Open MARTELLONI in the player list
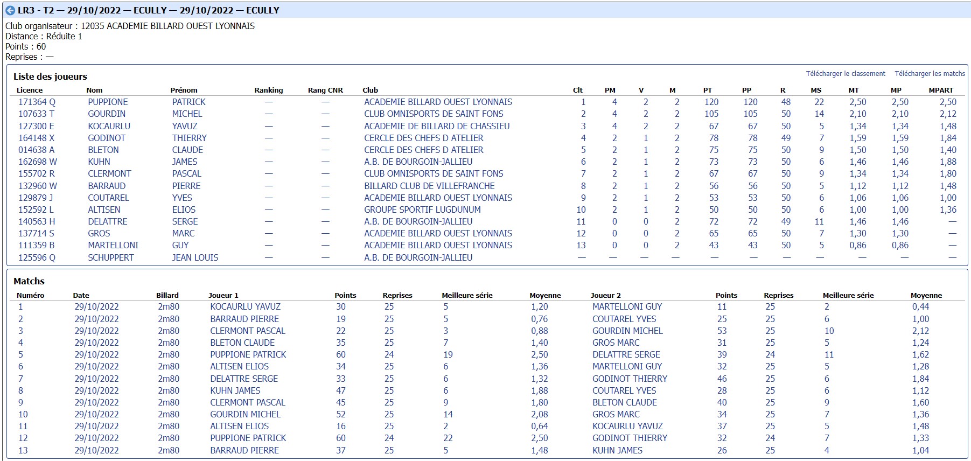Screen dimensions: 971x461 point(113,245)
